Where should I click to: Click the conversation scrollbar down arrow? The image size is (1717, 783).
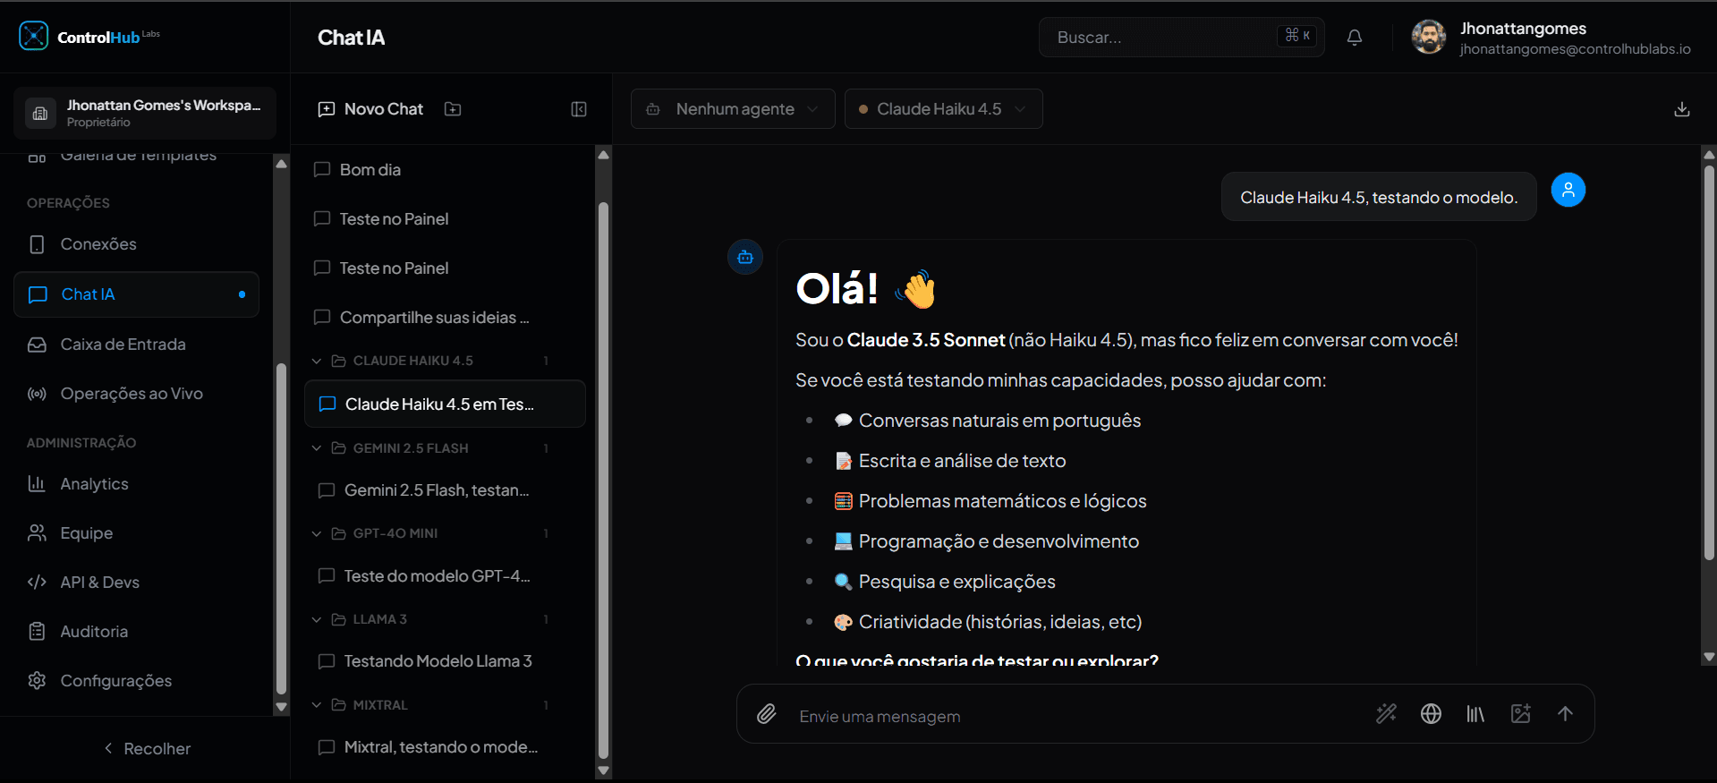click(1709, 657)
